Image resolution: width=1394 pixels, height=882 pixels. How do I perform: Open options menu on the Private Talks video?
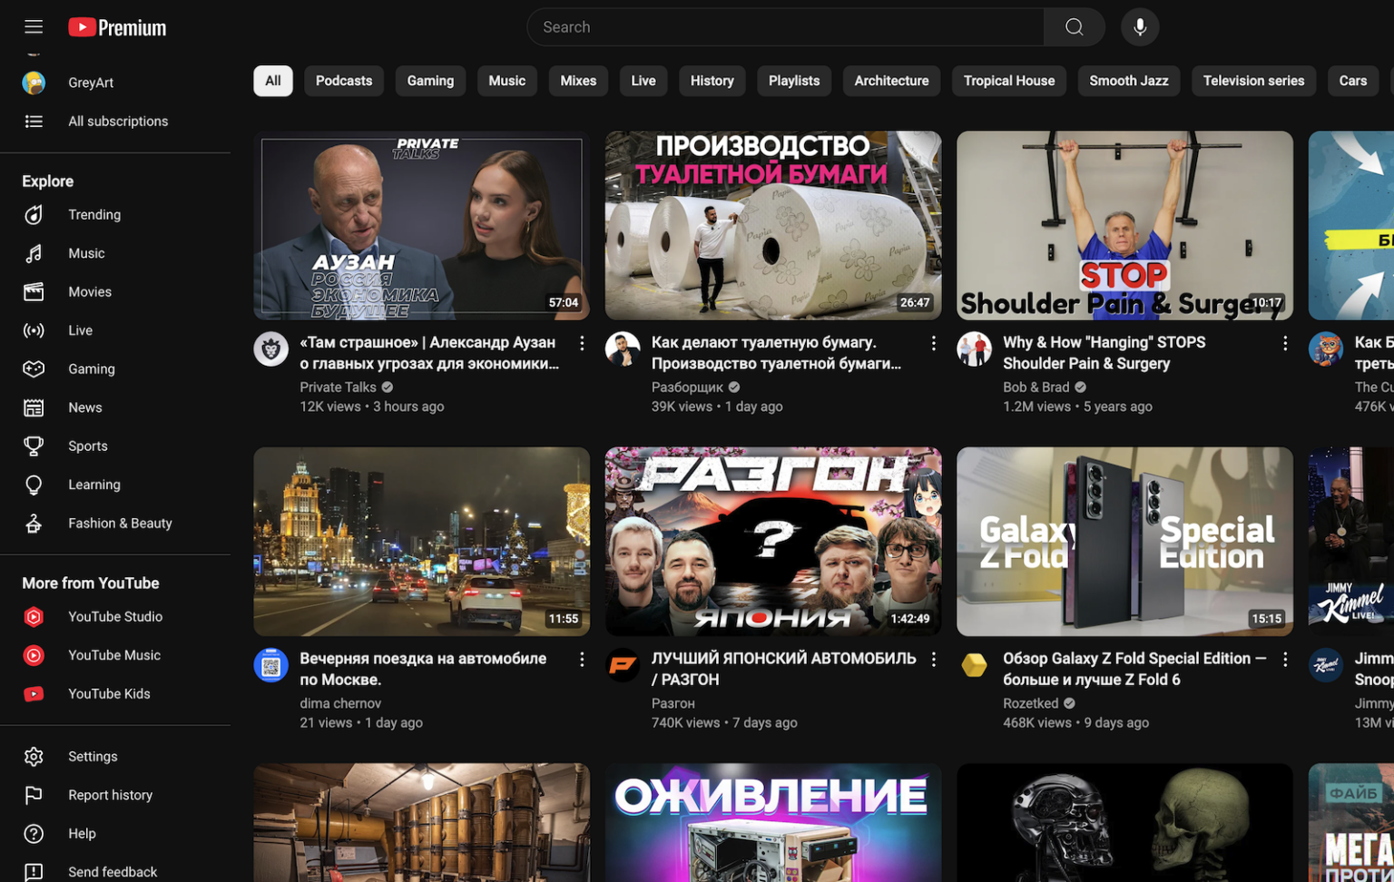582,343
